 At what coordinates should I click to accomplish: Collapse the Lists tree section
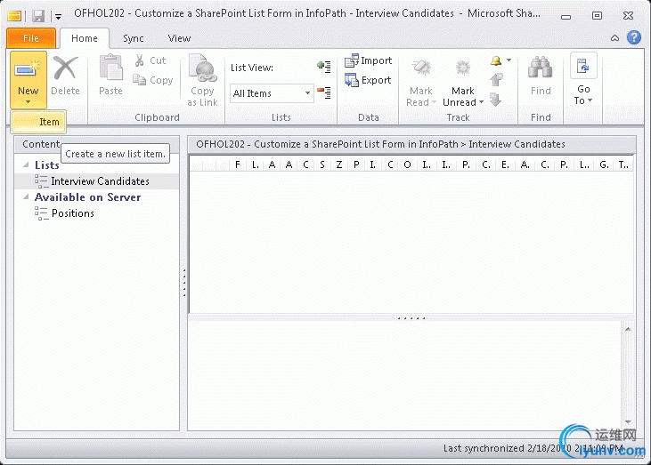coord(26,165)
